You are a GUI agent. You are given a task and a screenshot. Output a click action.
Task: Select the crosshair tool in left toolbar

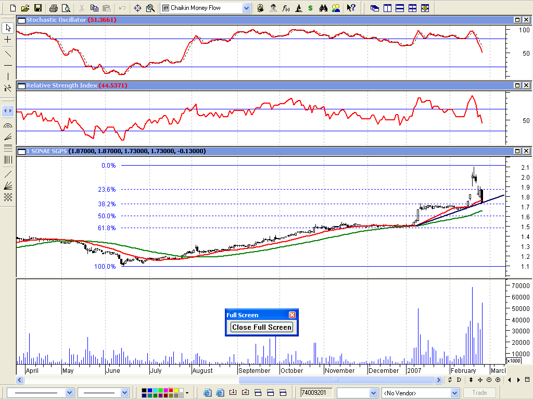8,40
